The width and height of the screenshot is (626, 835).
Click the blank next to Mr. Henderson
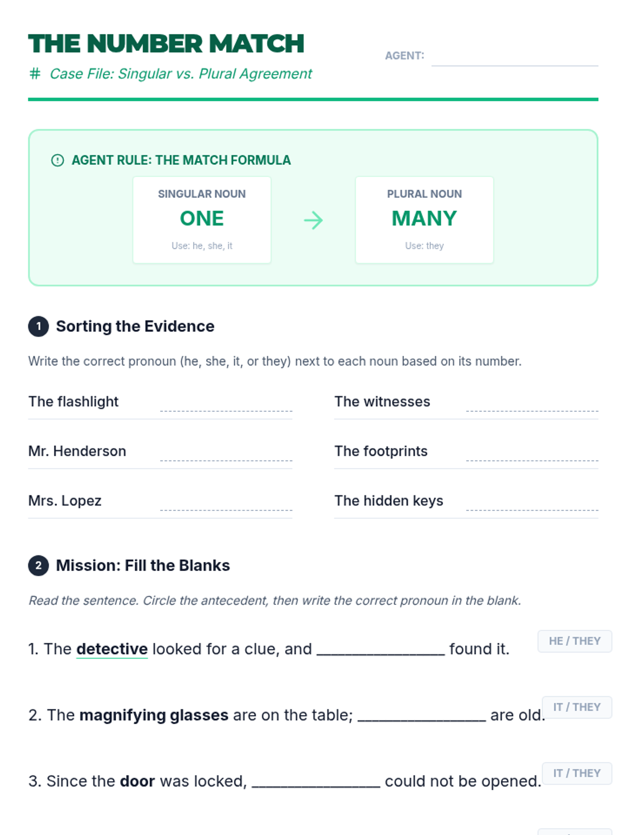226,454
